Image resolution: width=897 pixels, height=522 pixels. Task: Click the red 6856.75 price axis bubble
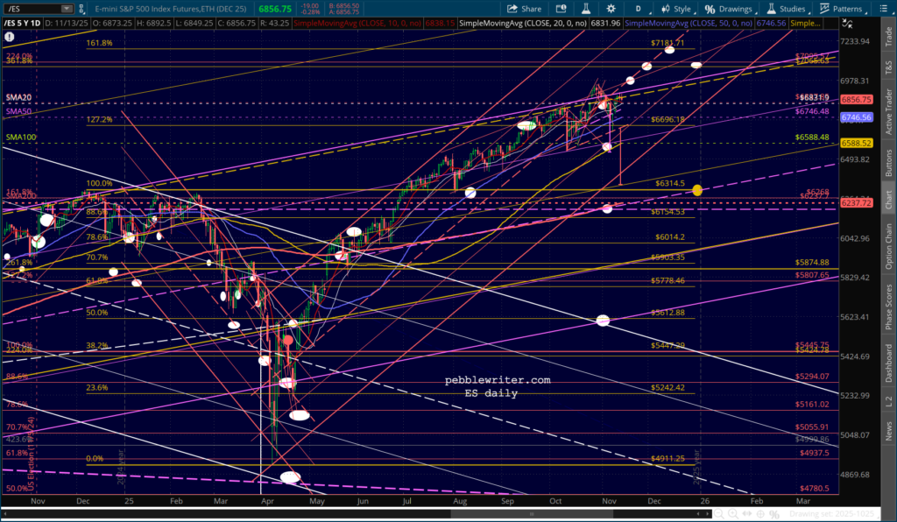857,100
